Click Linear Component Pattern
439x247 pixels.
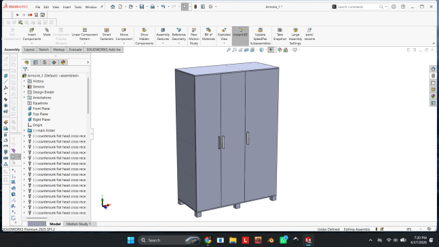(85, 34)
